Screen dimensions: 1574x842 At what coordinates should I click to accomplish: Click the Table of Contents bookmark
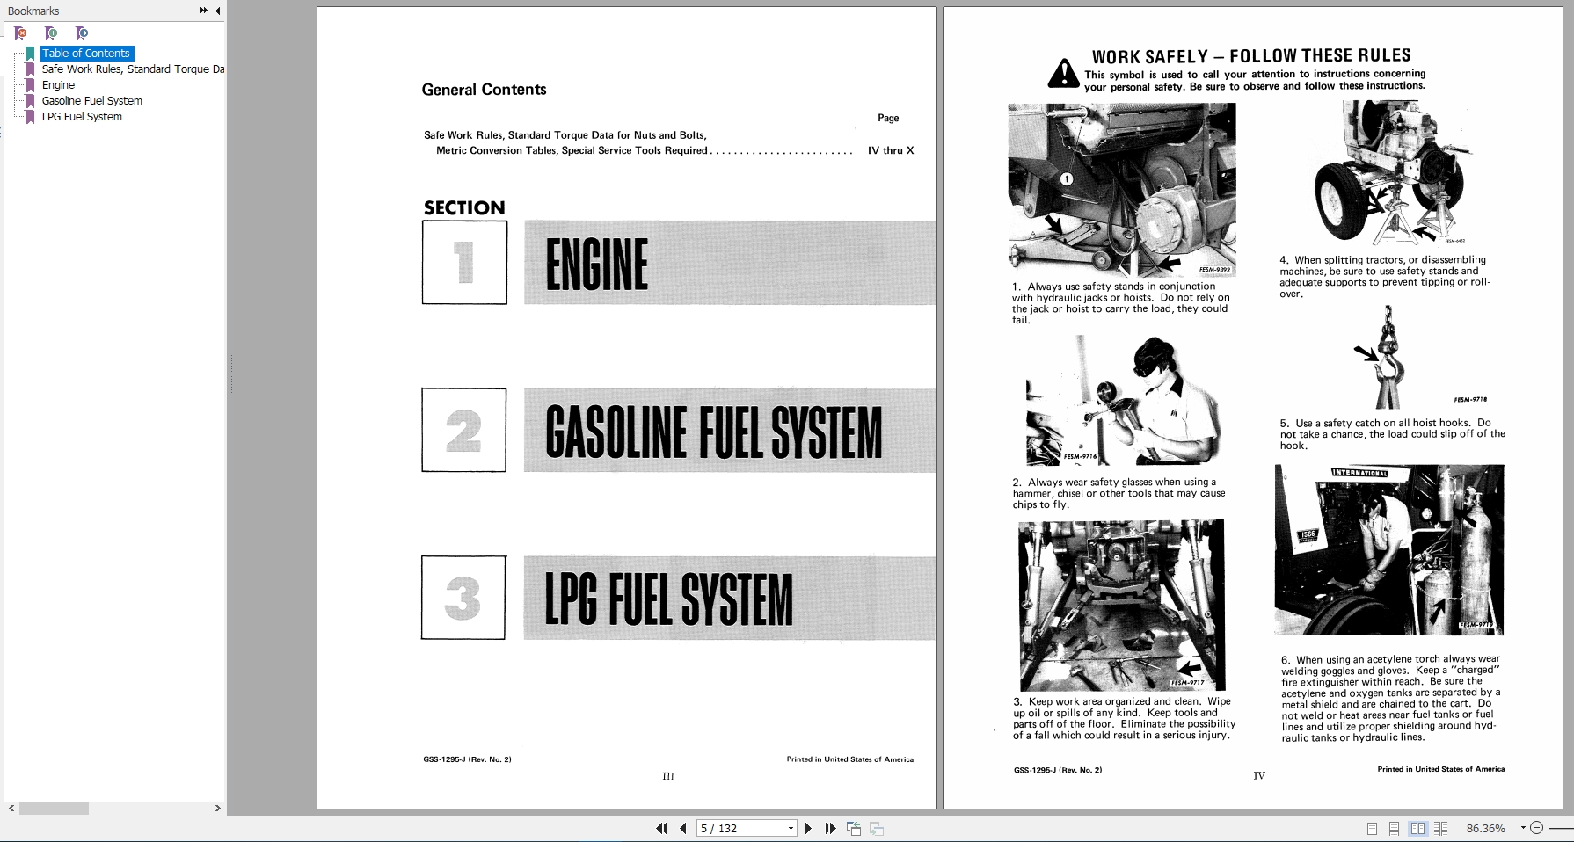tap(85, 53)
